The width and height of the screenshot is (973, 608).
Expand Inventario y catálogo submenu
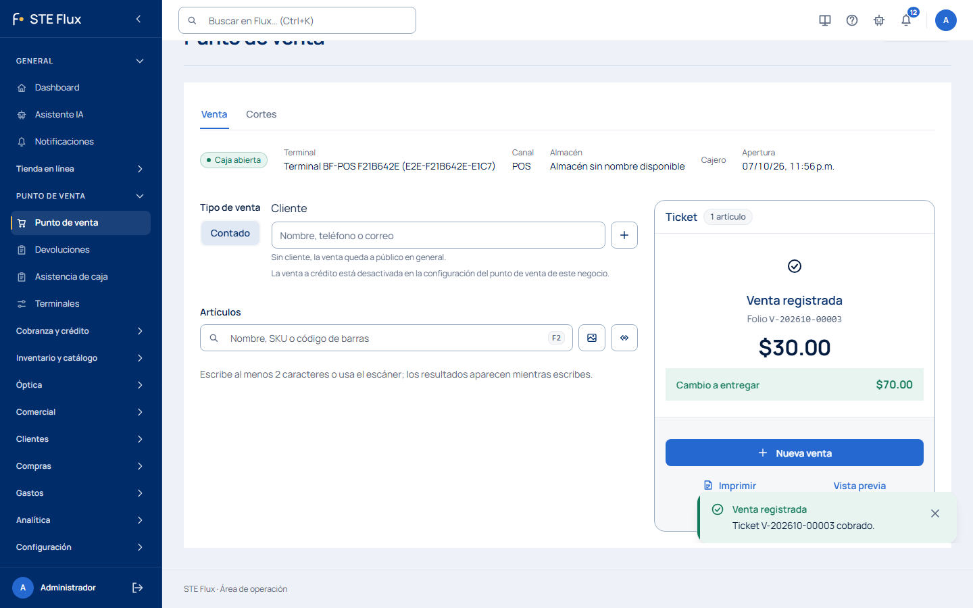tap(81, 358)
